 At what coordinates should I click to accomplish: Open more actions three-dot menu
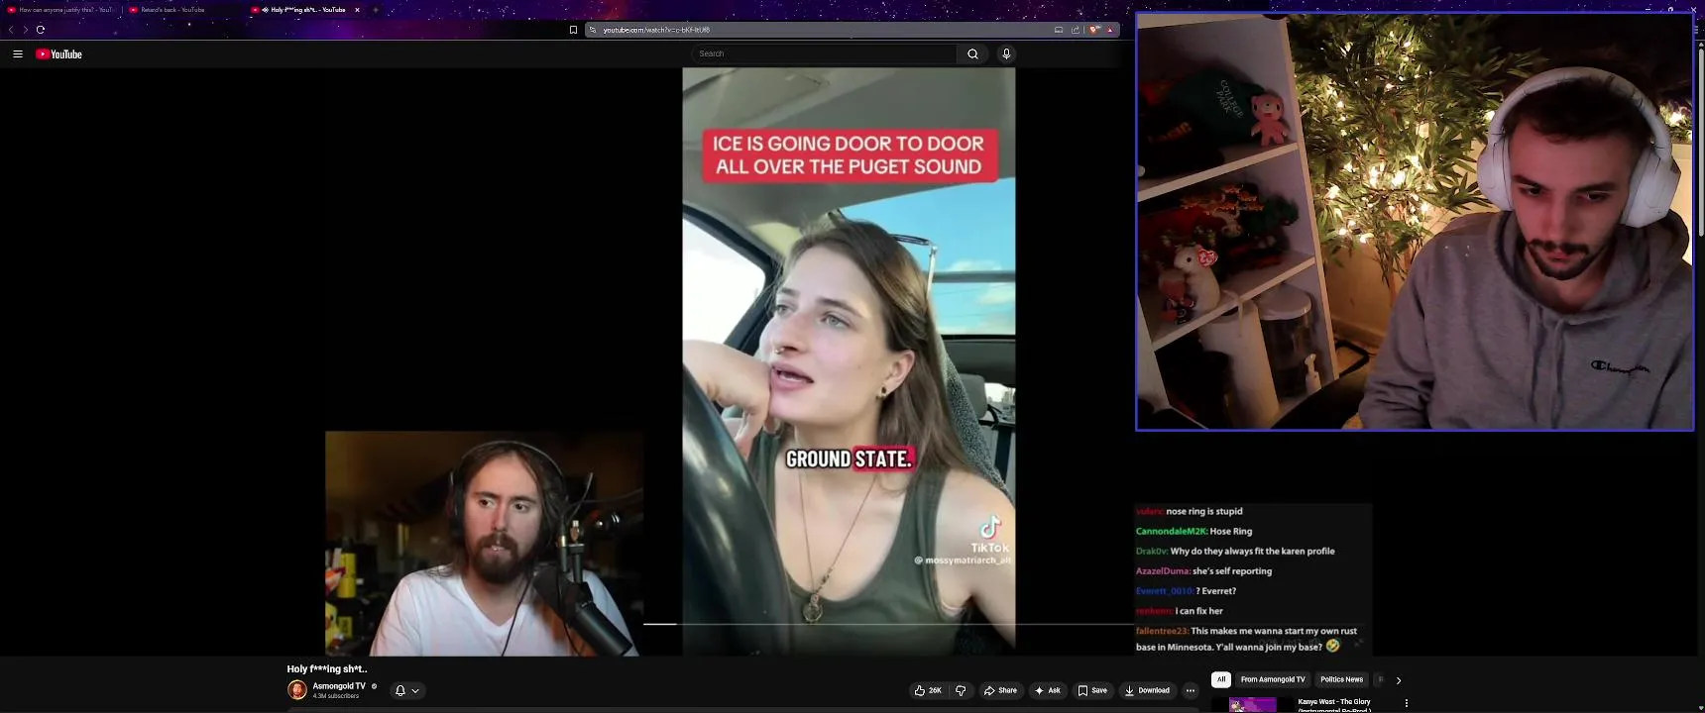coord(1191,690)
